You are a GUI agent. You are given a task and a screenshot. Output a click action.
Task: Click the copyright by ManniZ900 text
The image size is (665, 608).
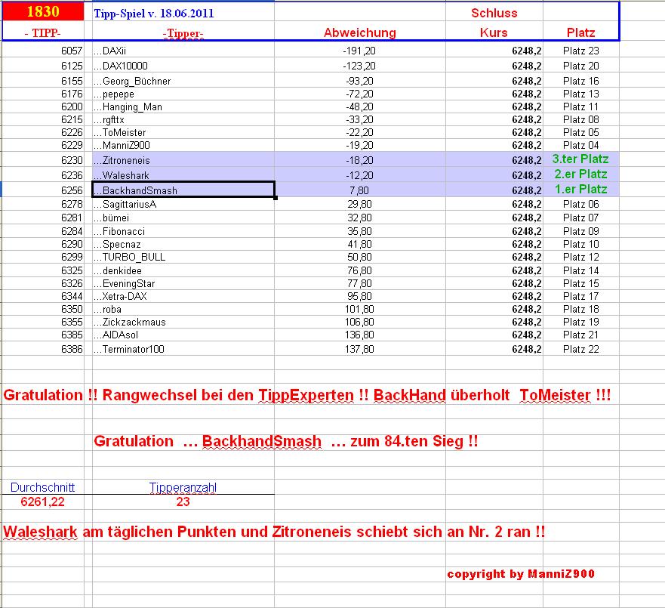tap(521, 574)
